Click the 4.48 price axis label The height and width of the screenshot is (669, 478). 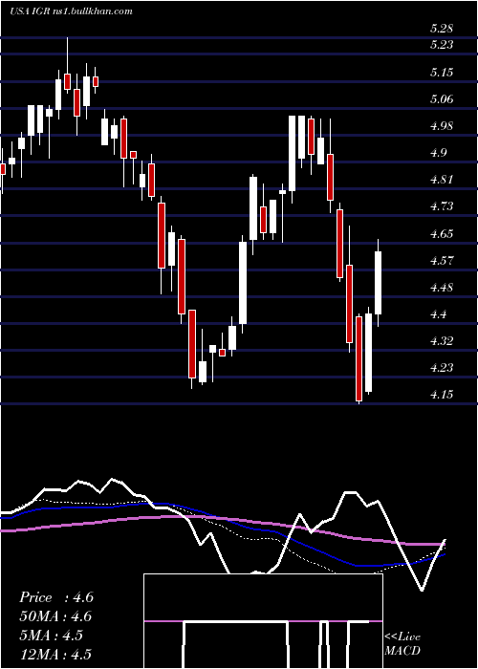pos(441,288)
